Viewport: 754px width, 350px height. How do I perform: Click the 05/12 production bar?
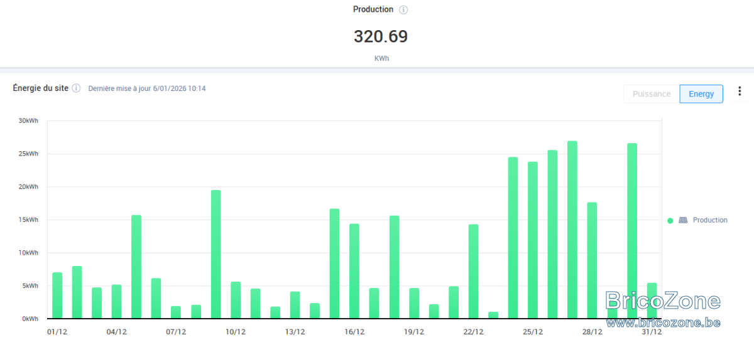coord(136,267)
